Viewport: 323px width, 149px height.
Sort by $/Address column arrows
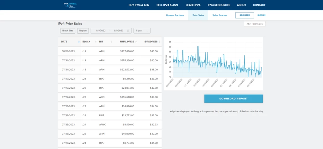[x=159, y=41]
